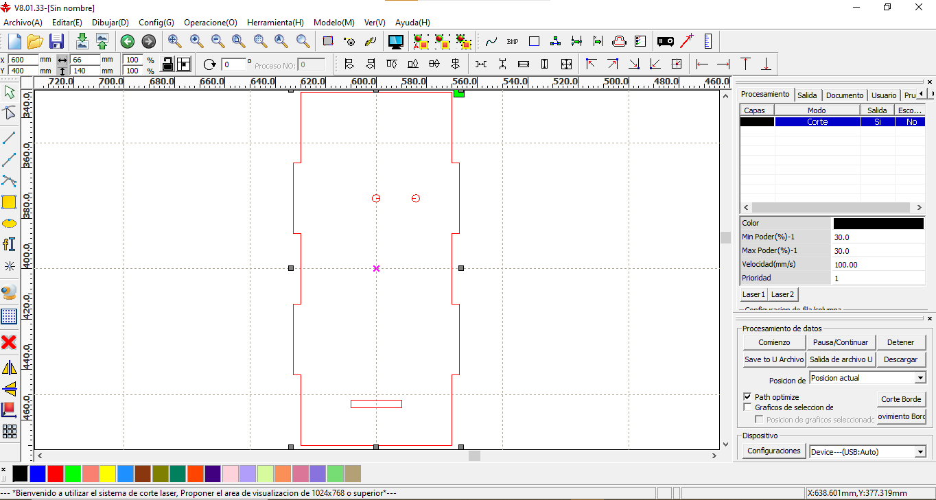Viewport: 936px width, 500px height.
Task: Click the export icon with the green up arrow
Action: click(102, 41)
